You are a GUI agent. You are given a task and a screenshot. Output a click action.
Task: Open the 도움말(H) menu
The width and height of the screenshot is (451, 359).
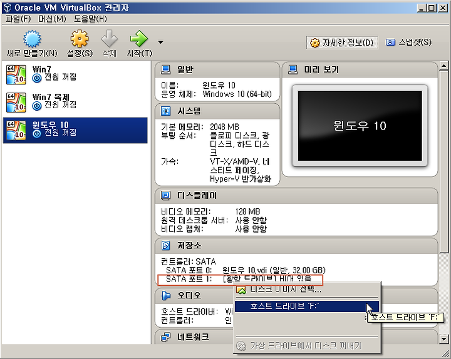click(x=90, y=19)
